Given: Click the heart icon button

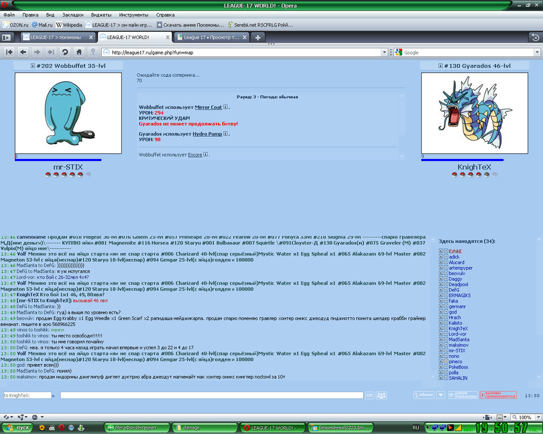Looking at the screenshot, I should point(441,395).
